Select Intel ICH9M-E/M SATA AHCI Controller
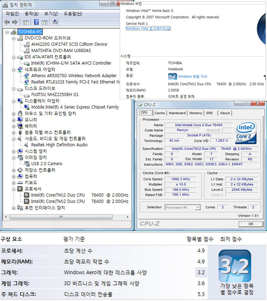This screenshot has width=267, height=301. (71, 63)
